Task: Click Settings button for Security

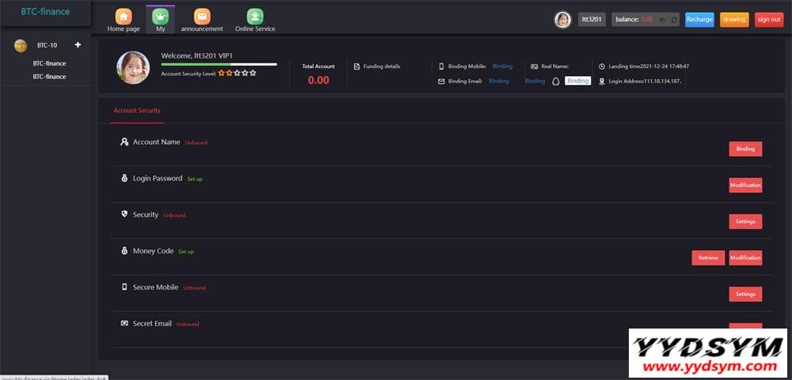Action: (x=745, y=222)
